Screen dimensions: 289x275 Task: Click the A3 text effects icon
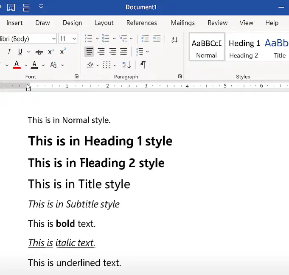coord(53,65)
